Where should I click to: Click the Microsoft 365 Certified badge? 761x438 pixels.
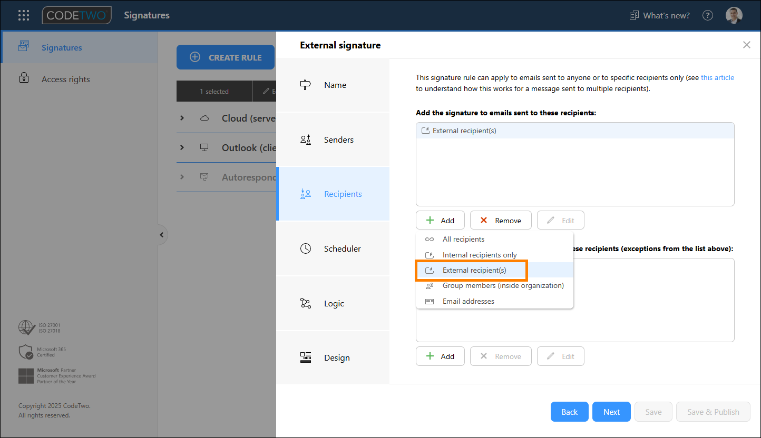[42, 352]
